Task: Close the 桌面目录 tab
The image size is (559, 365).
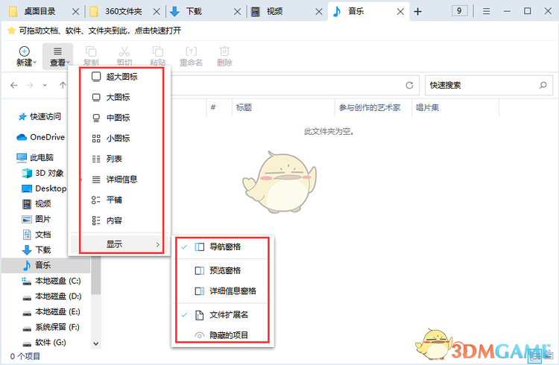Action: (x=75, y=12)
